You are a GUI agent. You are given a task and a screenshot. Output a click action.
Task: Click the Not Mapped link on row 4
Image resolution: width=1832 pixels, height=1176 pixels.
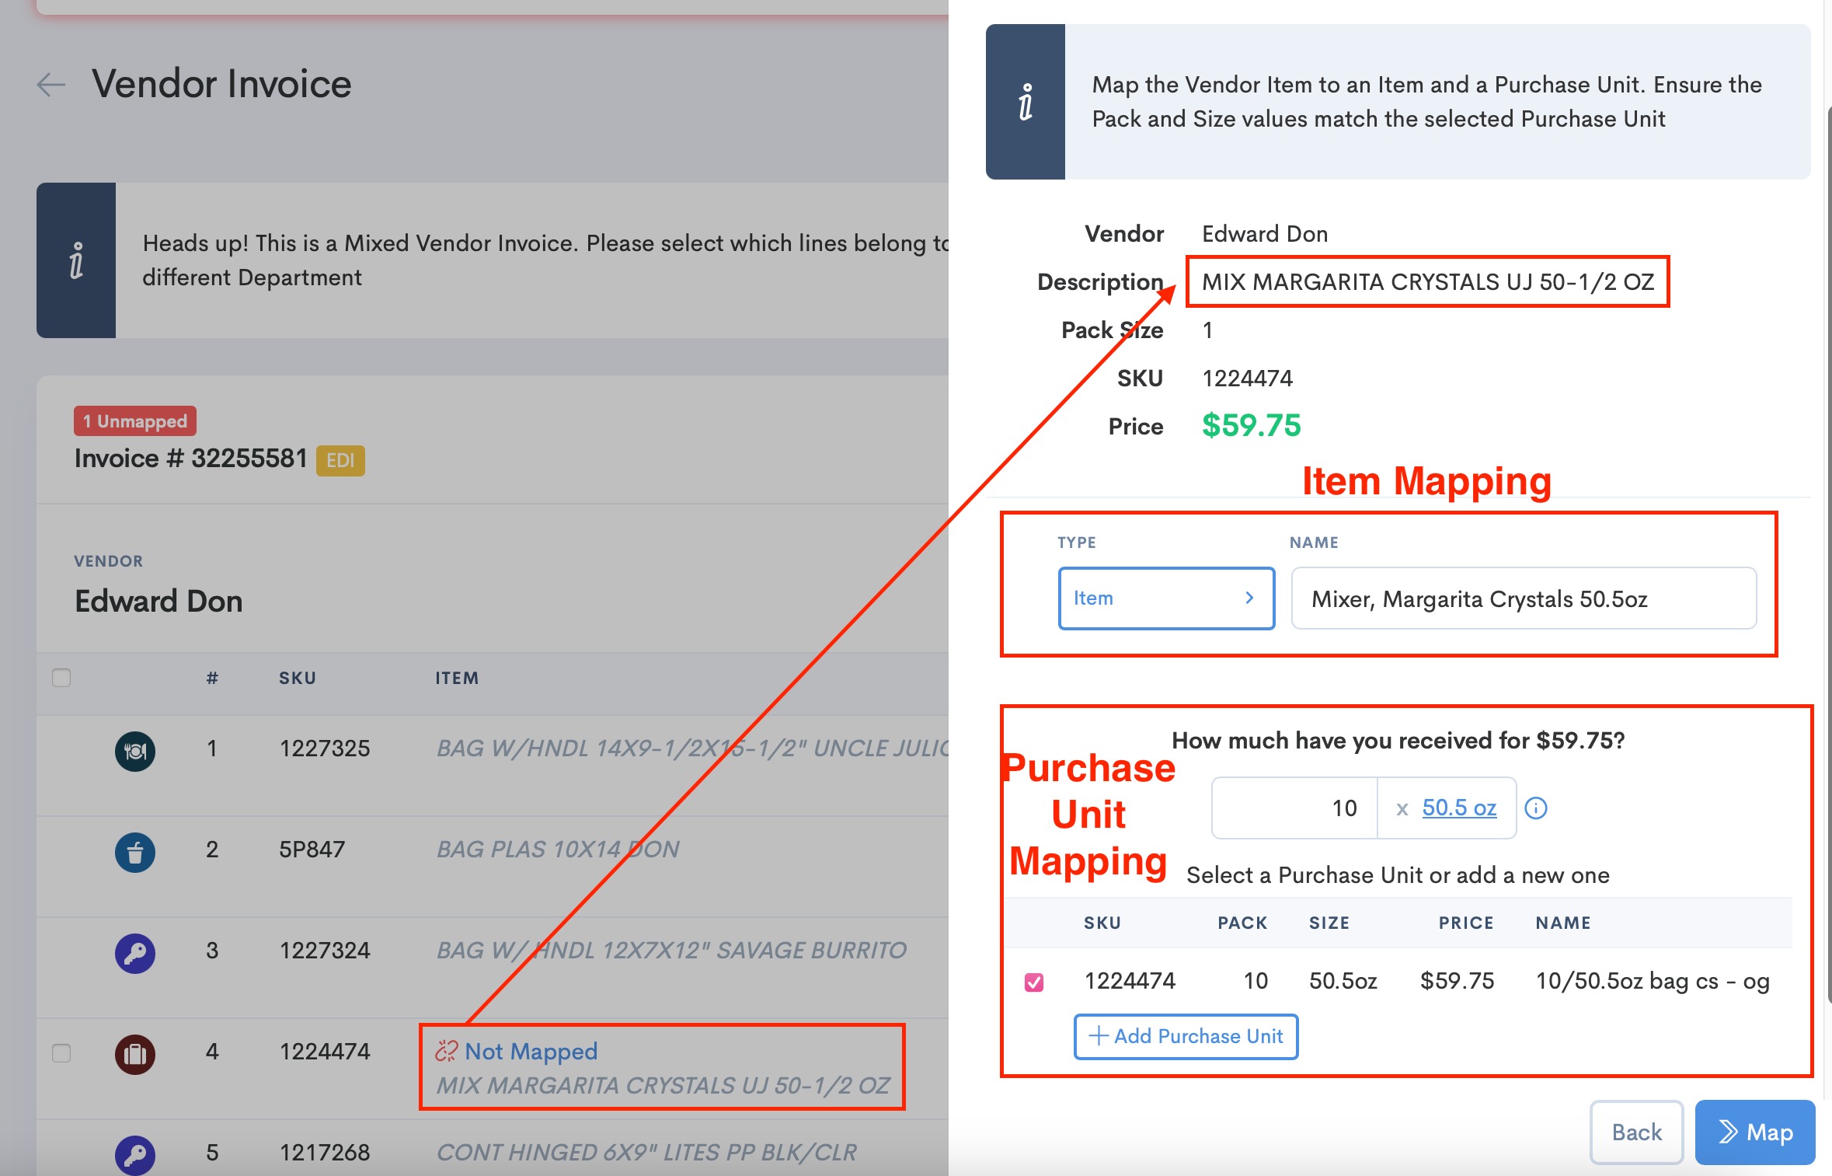(x=531, y=1052)
